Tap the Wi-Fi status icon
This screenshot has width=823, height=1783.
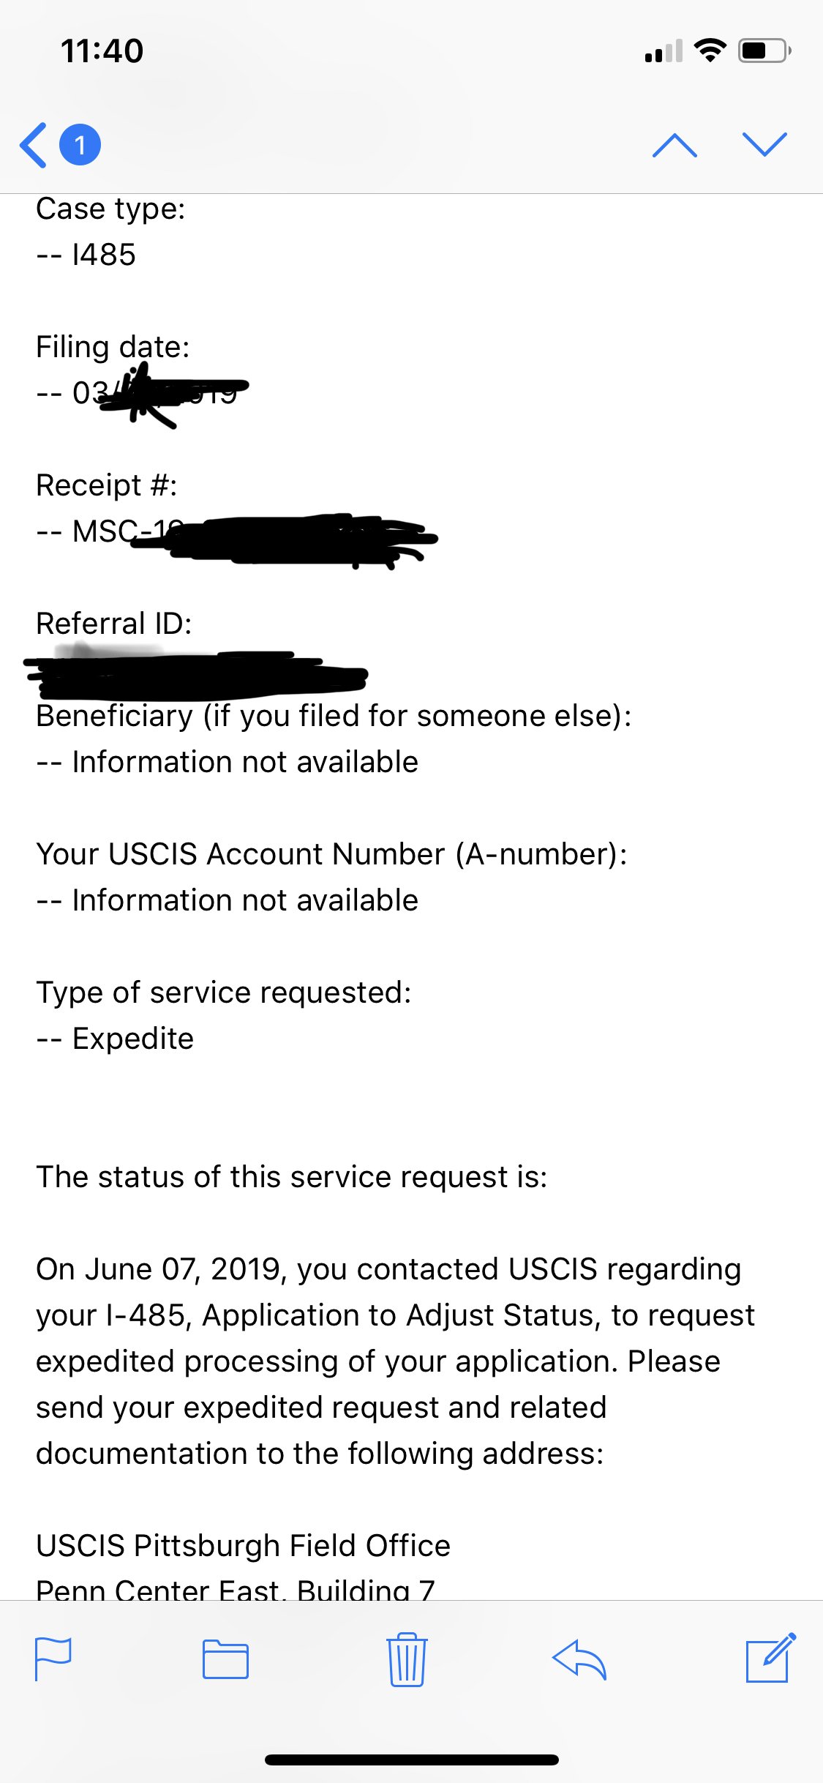pos(709,51)
